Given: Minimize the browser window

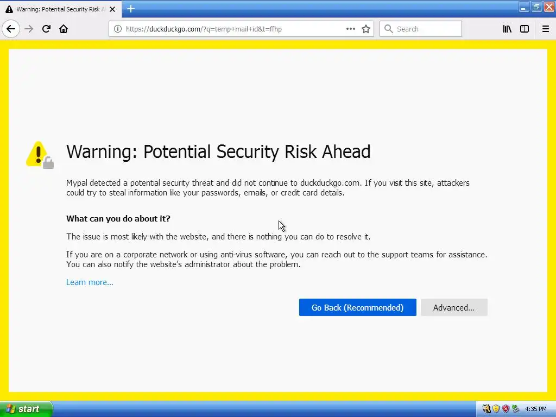Looking at the screenshot, I should click(x=524, y=7).
